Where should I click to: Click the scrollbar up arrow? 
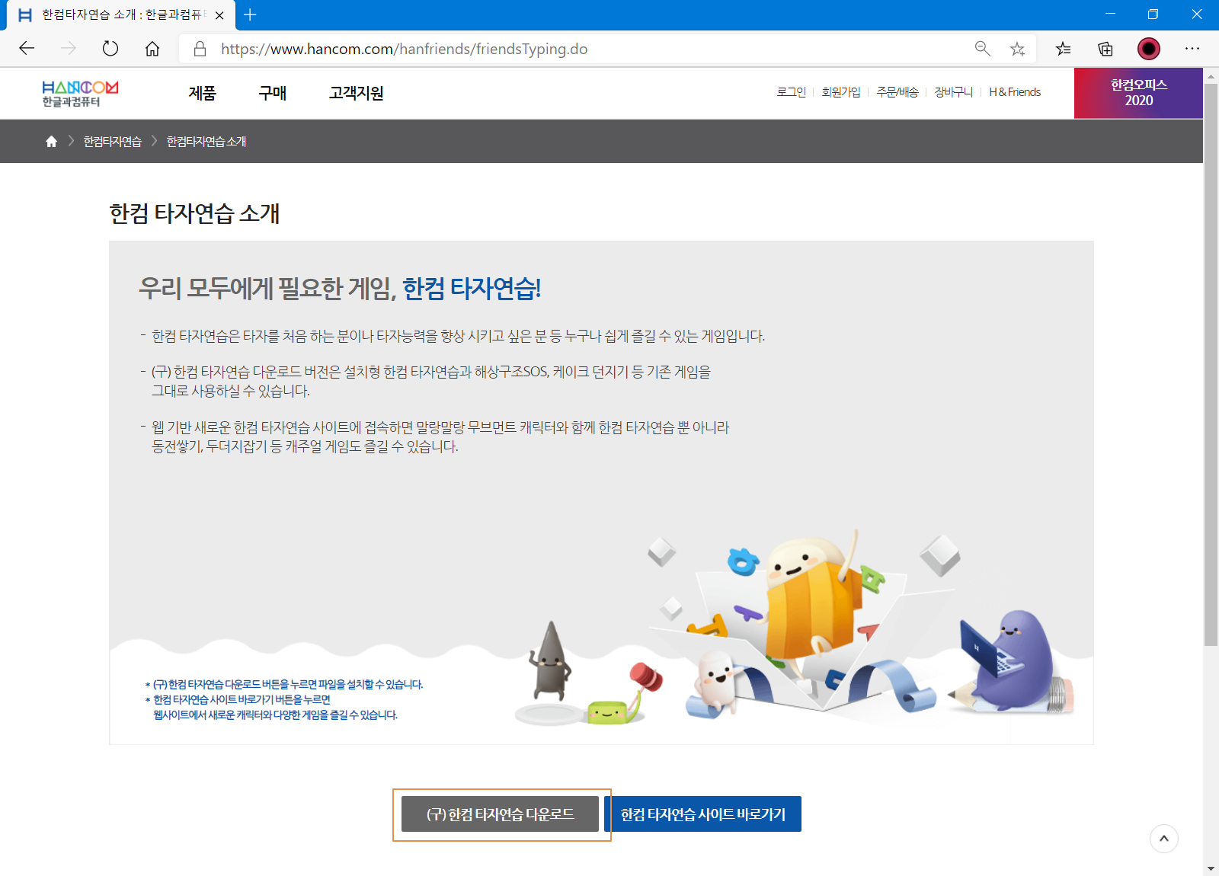[x=1211, y=75]
